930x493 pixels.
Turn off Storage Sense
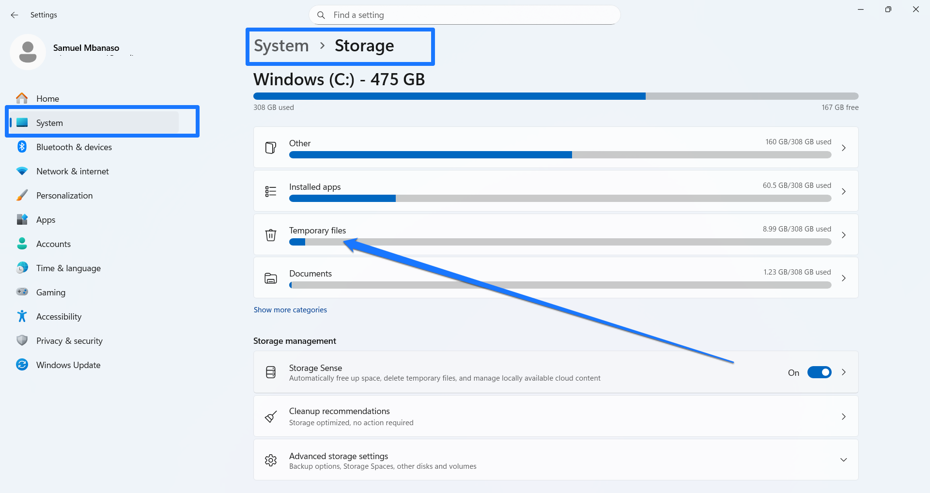[819, 372]
